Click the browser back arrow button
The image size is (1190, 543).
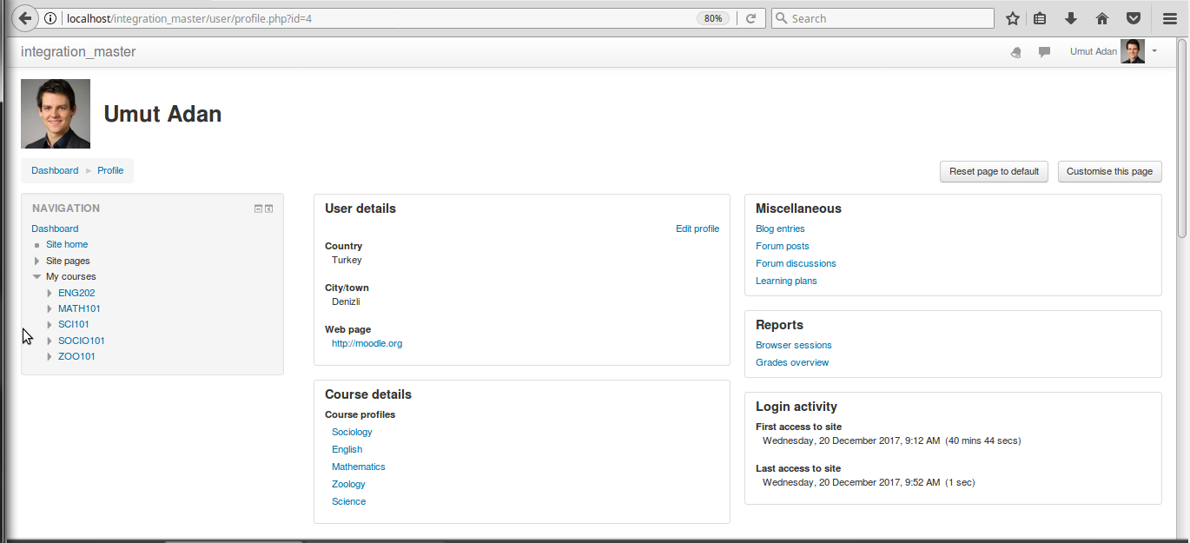25,18
